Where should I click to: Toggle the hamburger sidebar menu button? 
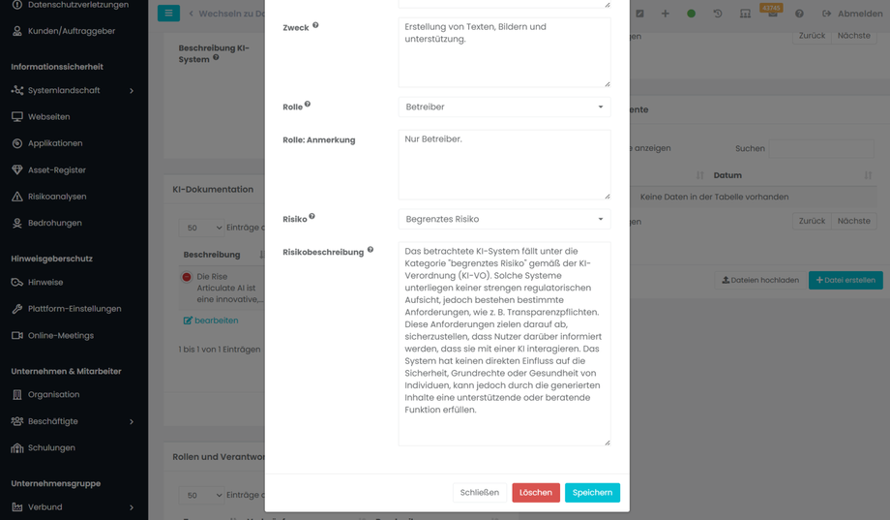[168, 14]
